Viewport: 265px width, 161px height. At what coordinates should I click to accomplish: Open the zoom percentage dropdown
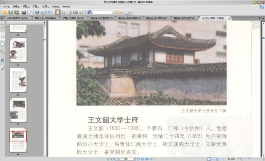[x=238, y=159]
